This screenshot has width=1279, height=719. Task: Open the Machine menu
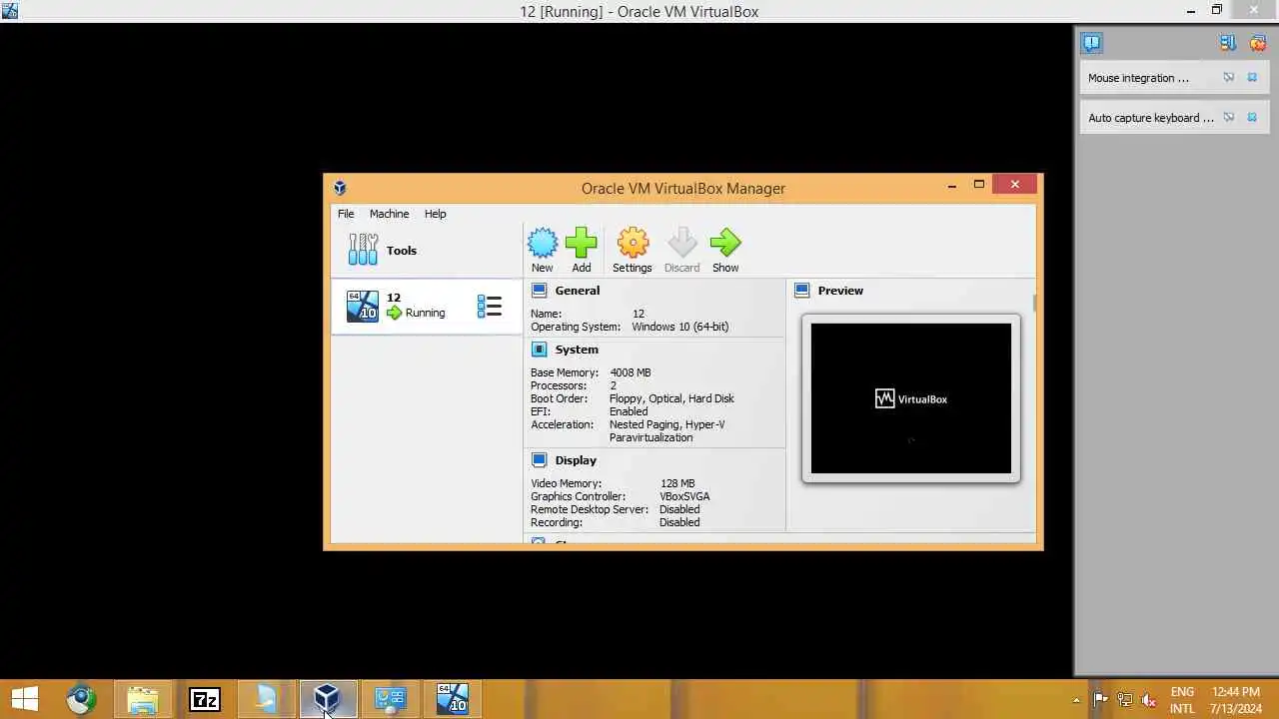(389, 214)
